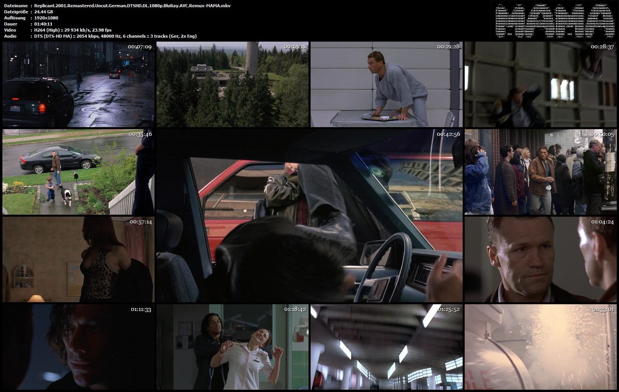Click the Dauer label
Screen dimensions: 619x392
10,24
